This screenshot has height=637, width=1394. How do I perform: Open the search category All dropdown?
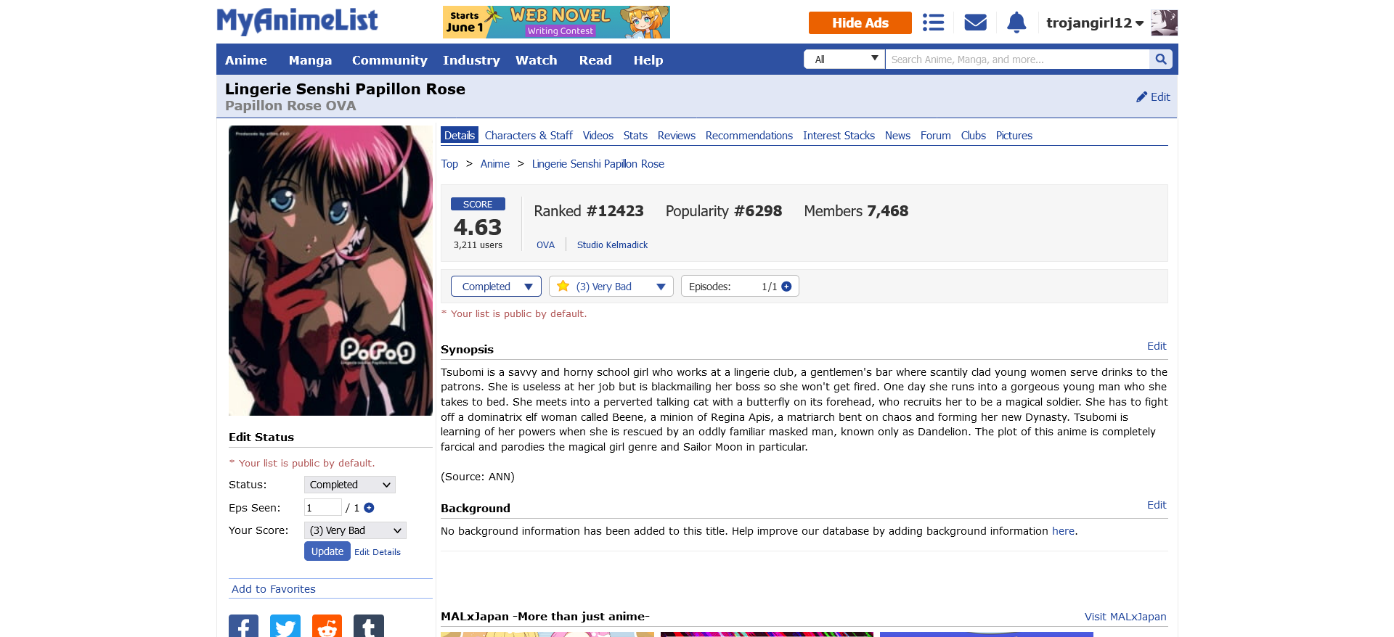844,59
